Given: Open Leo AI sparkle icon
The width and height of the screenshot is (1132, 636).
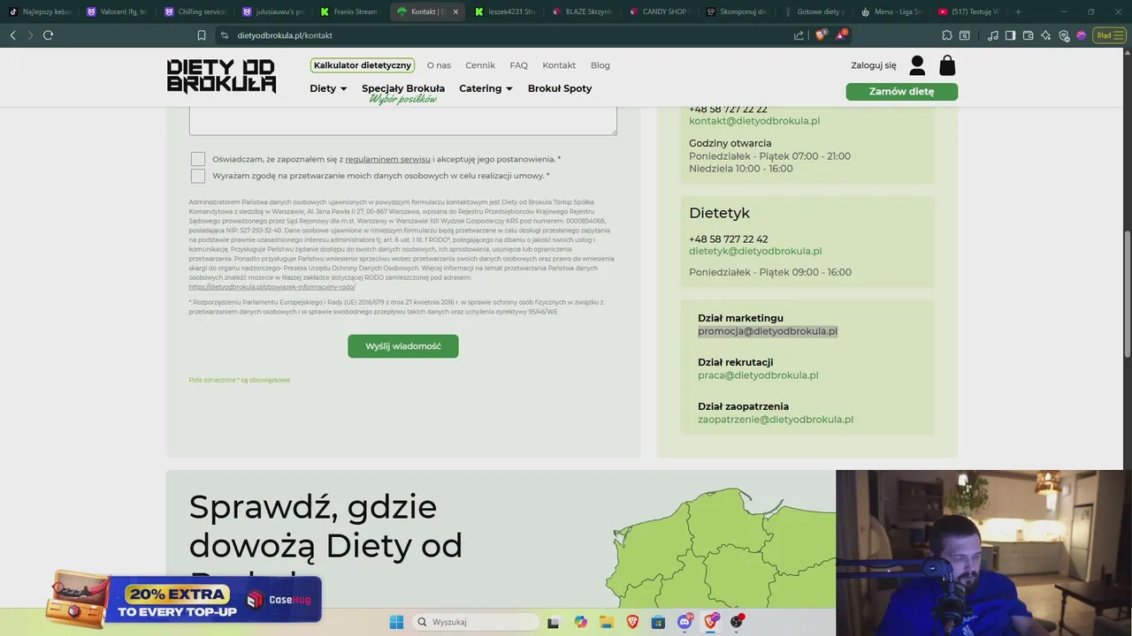Looking at the screenshot, I should click(1045, 35).
